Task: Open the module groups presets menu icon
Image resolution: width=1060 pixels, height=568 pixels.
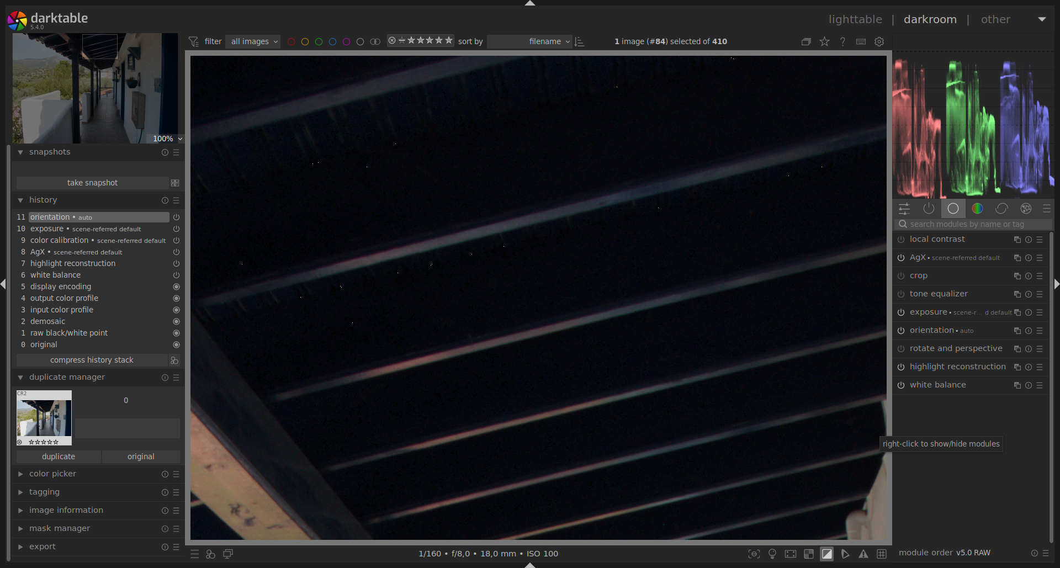Action: [x=1046, y=208]
